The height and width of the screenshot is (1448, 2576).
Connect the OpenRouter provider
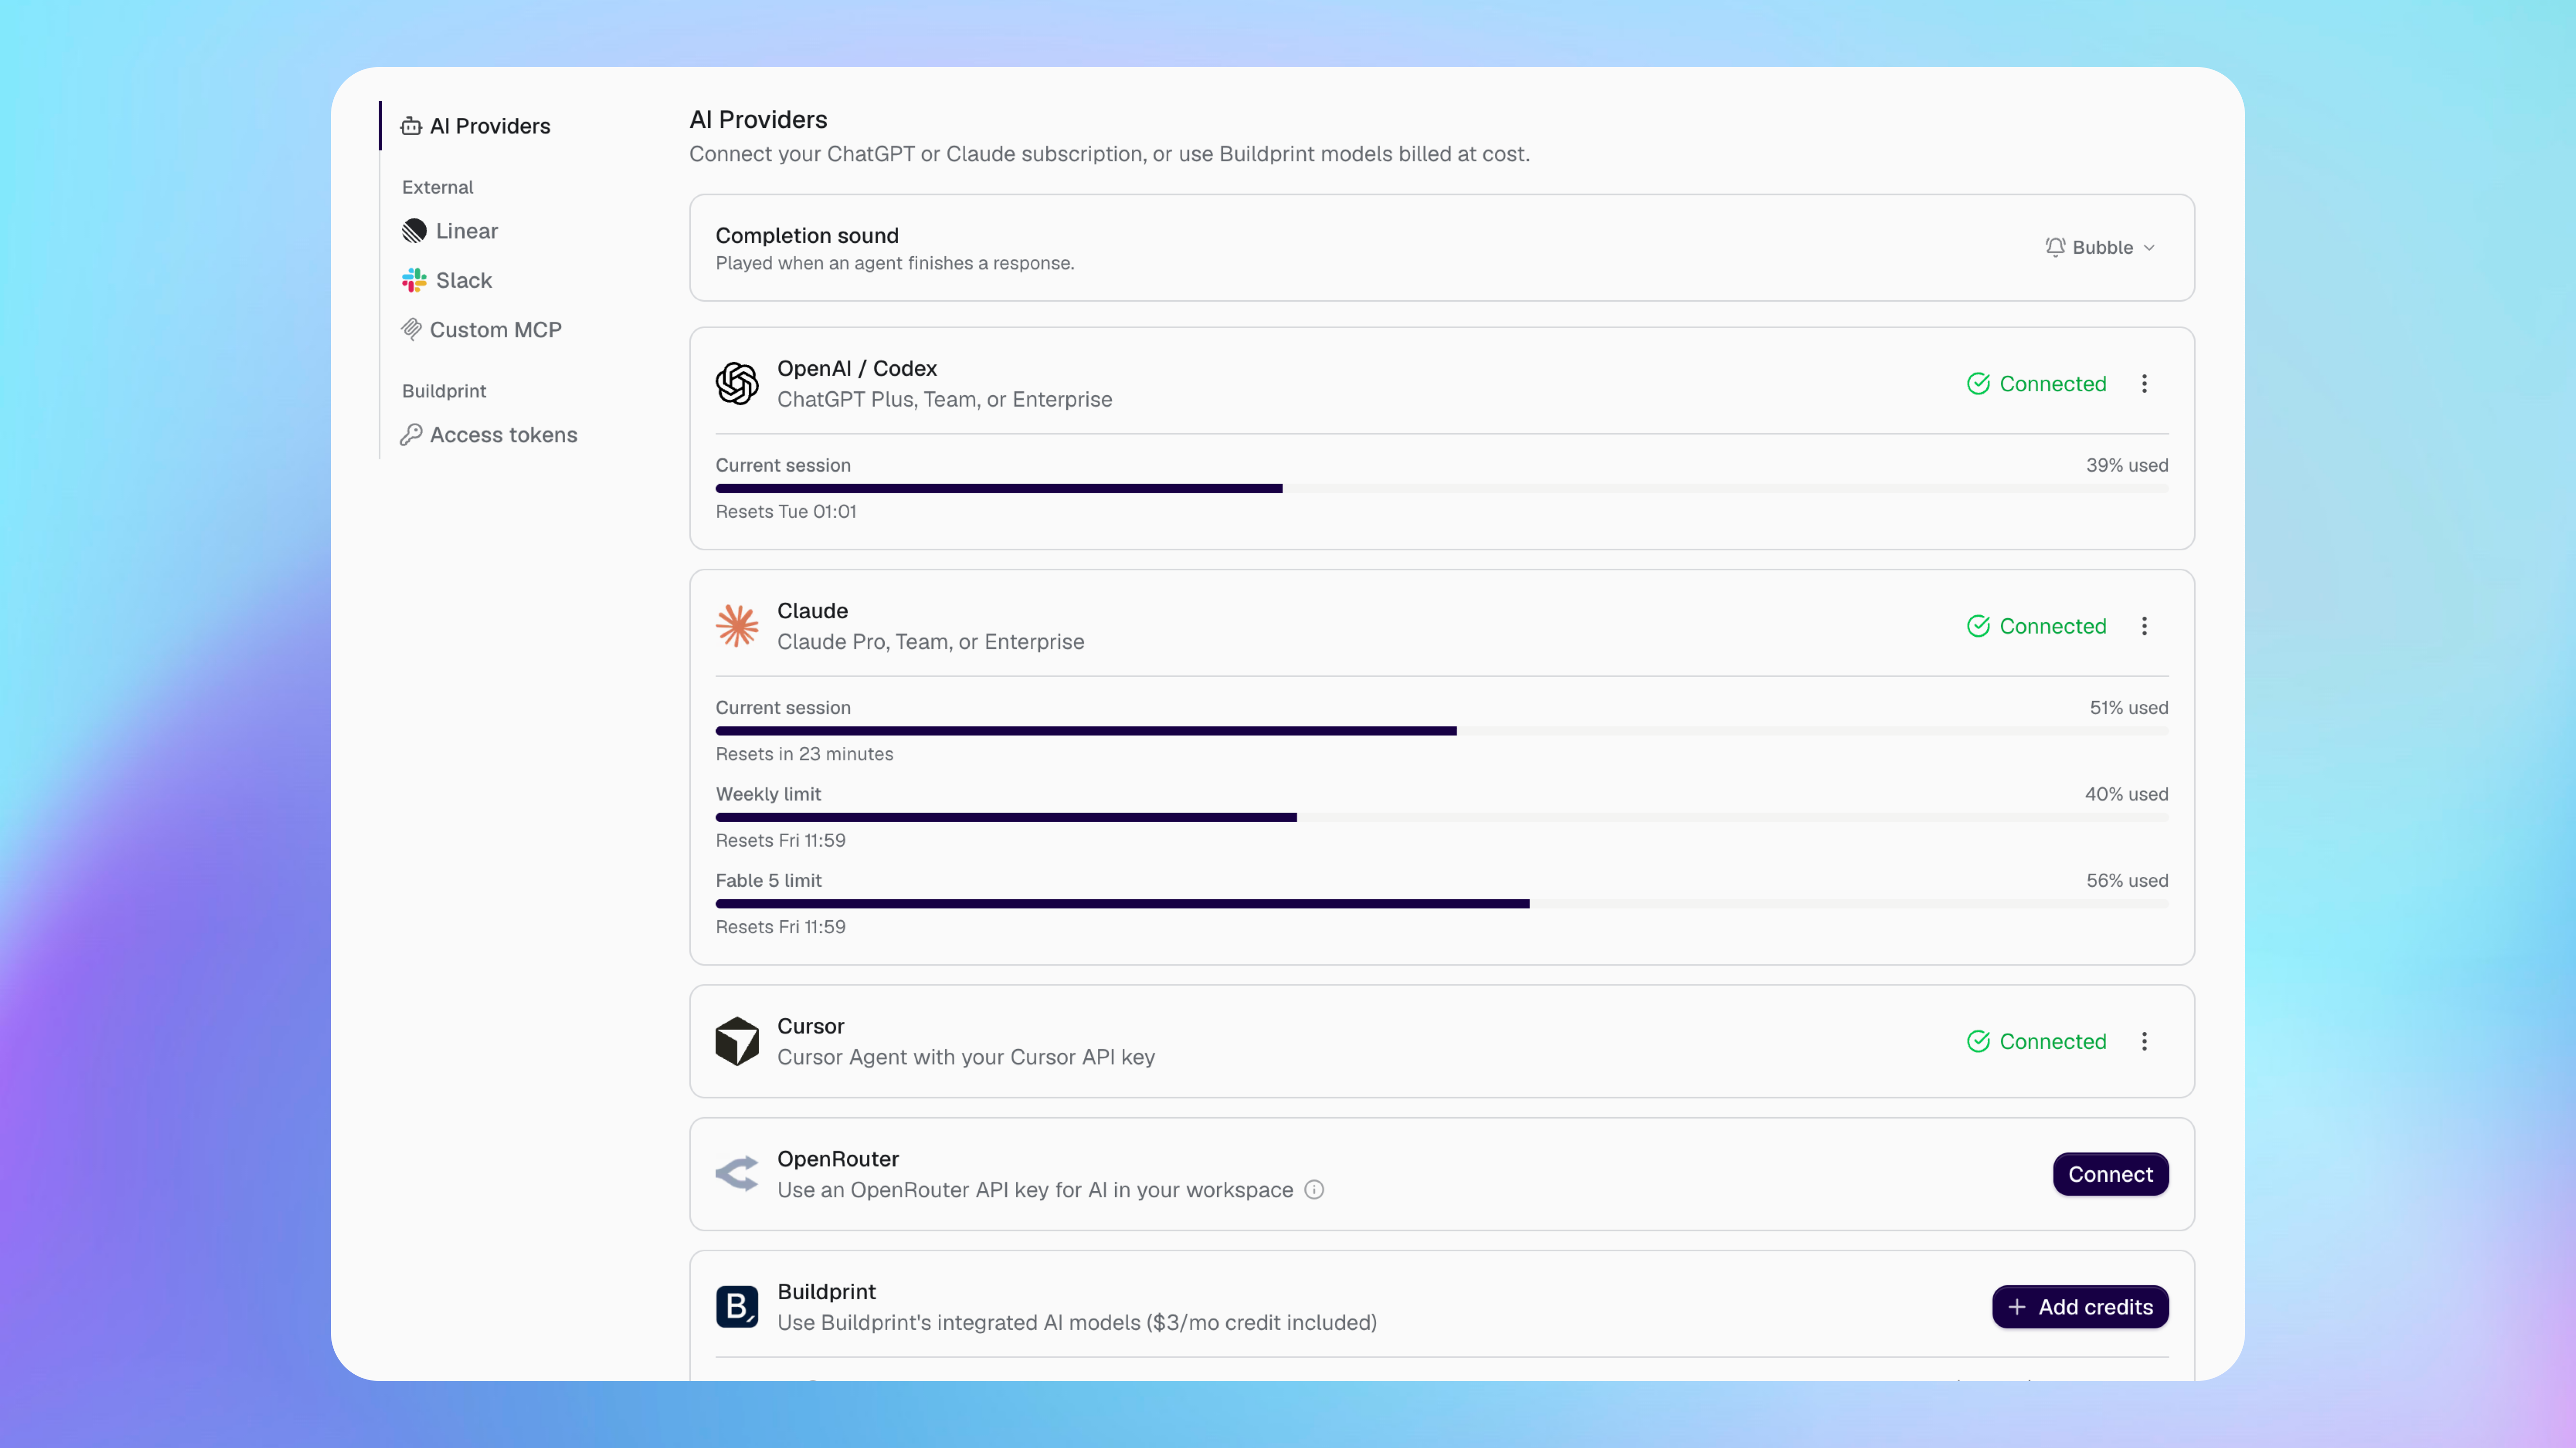2110,1174
